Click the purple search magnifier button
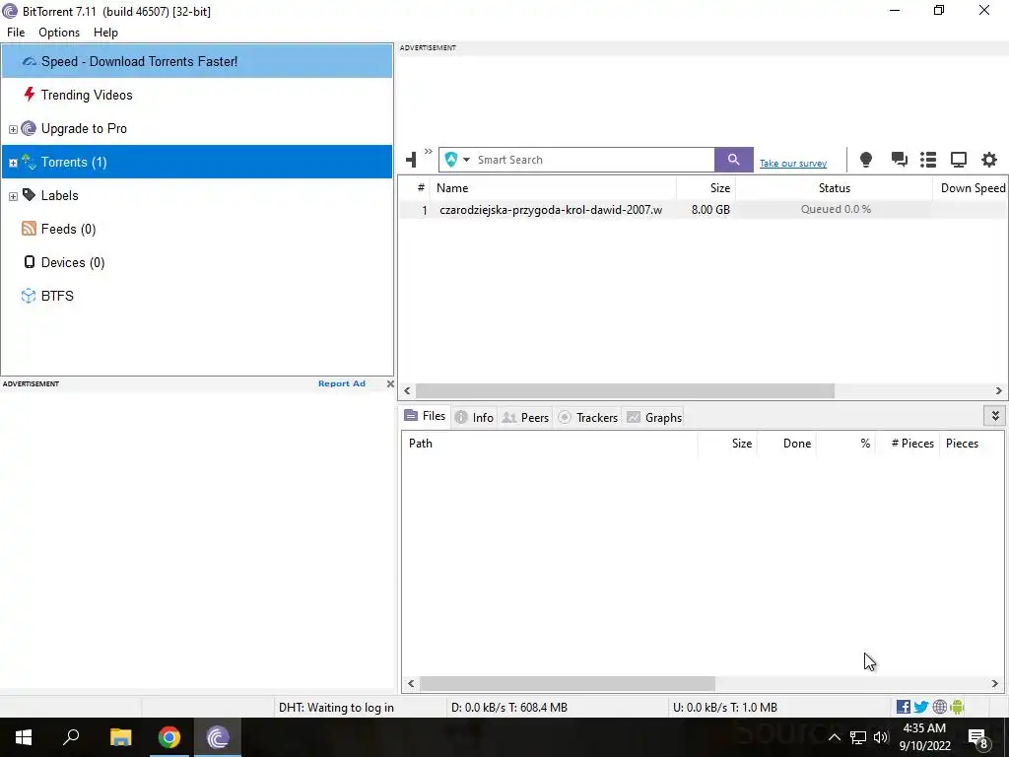The height and width of the screenshot is (757, 1009). pyautogui.click(x=733, y=160)
